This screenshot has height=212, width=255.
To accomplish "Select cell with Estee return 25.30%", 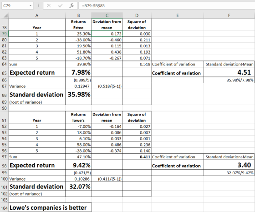I will click(x=78, y=34).
